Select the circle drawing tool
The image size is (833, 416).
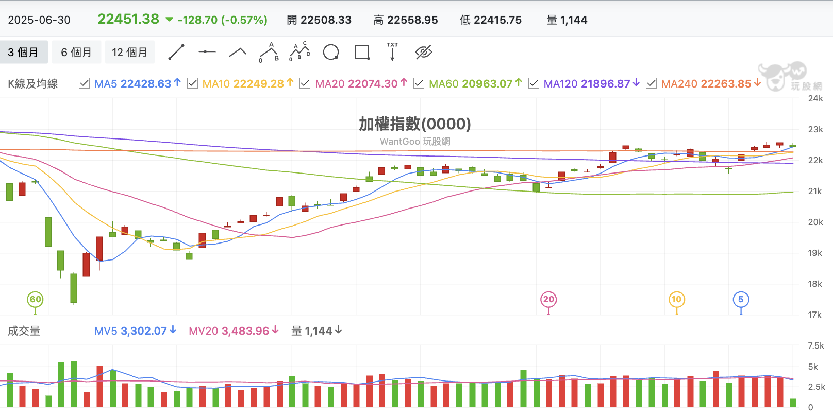(331, 52)
